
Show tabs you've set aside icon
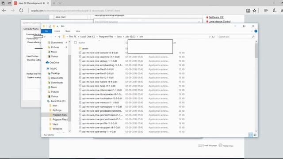[x=3, y=3]
